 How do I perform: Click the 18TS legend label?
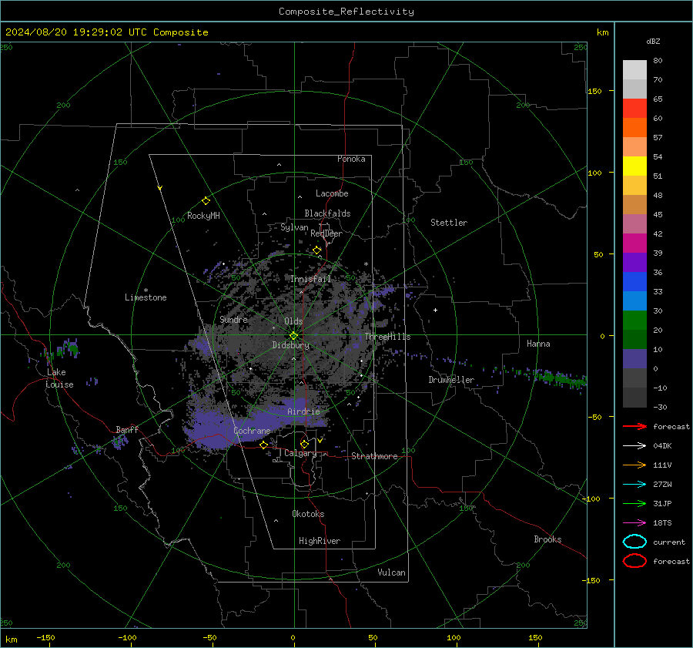pyautogui.click(x=662, y=523)
